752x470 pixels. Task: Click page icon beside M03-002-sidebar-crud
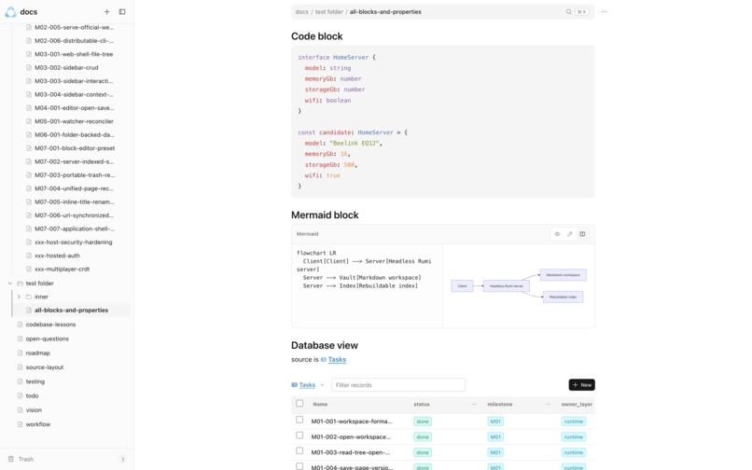[29, 68]
